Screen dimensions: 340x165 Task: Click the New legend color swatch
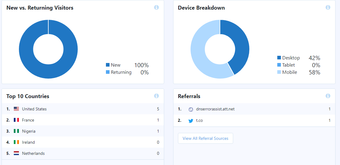[x=107, y=65]
